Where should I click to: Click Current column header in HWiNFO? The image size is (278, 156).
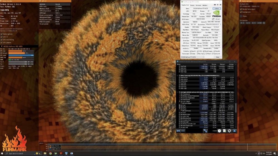tap(205, 64)
